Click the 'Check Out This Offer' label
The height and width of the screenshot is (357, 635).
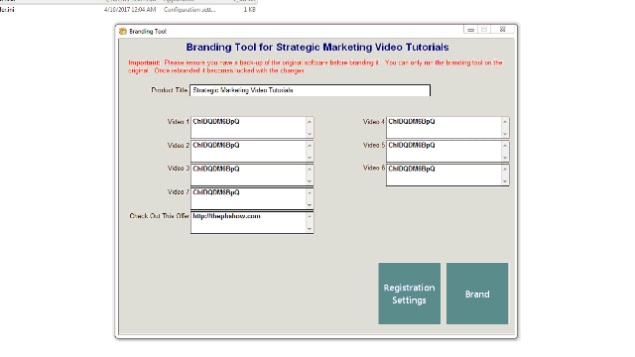click(159, 216)
